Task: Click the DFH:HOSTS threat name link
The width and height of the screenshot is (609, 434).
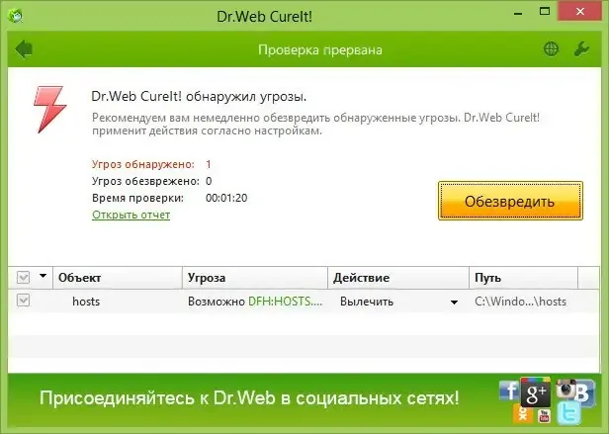Action: tap(285, 302)
